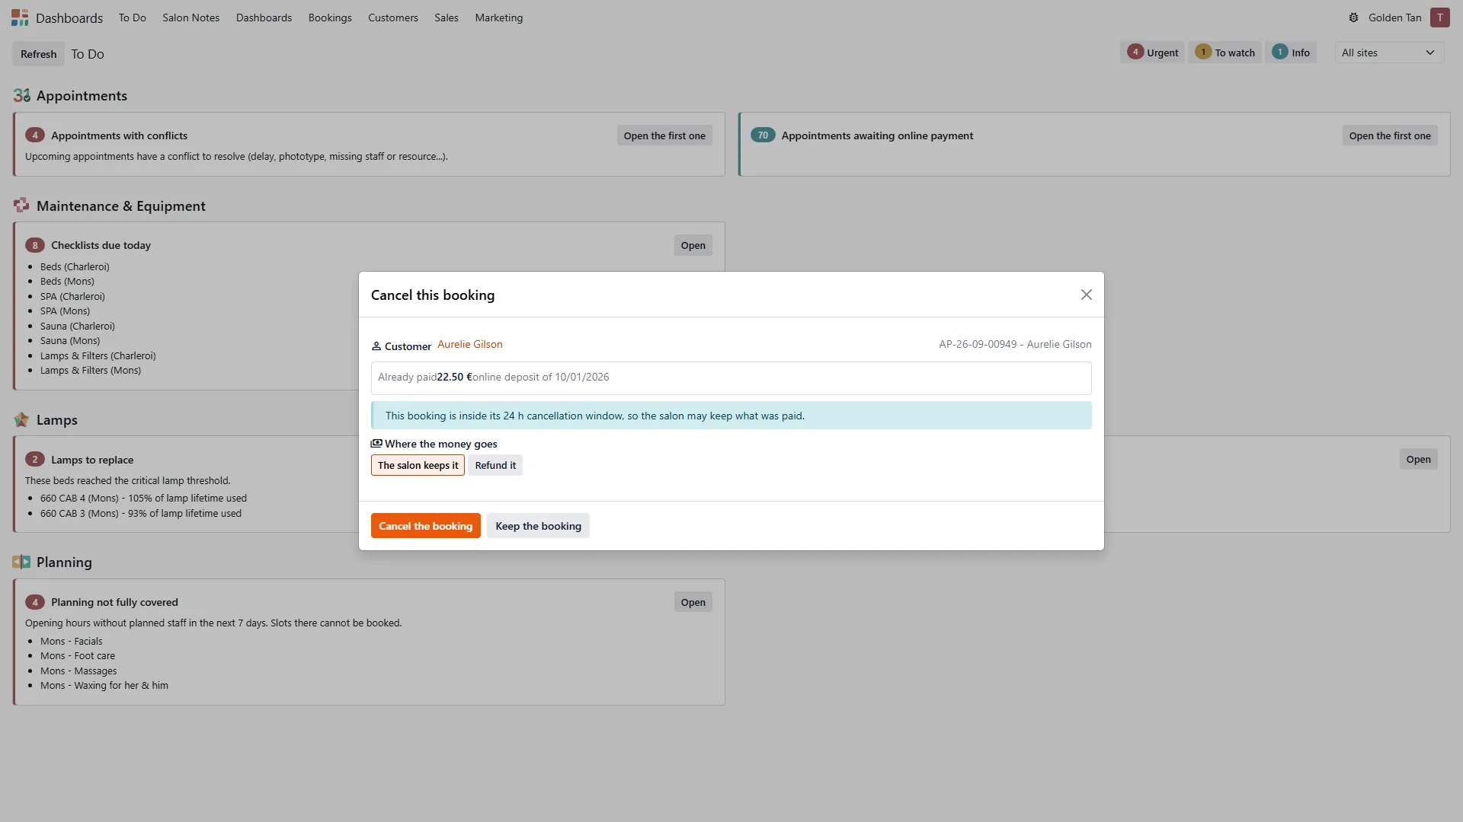Click the Refresh button

38,54
